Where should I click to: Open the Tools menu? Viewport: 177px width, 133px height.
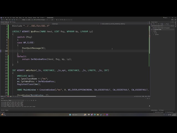click(x=26, y=18)
